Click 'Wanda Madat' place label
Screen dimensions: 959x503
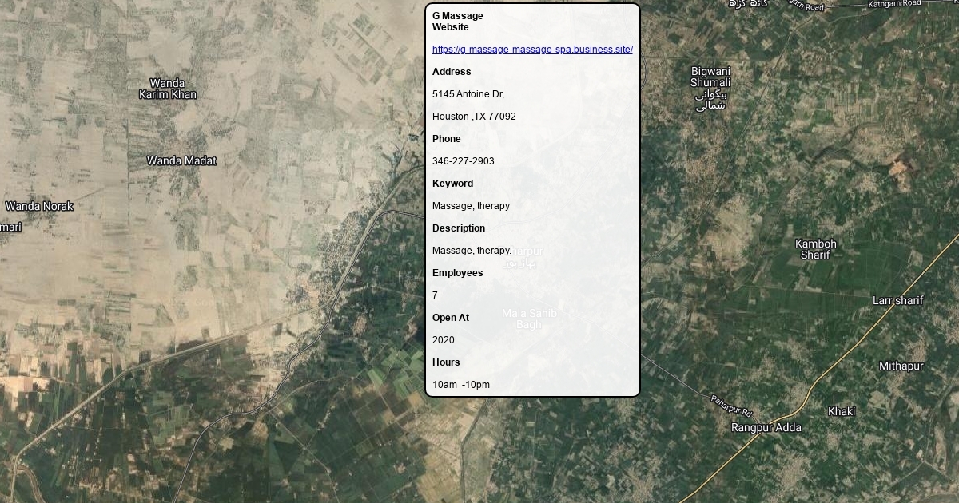pos(181,160)
